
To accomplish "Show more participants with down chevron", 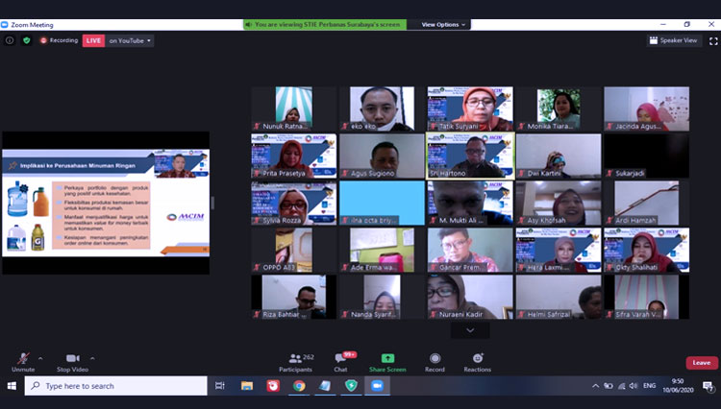I will (470, 330).
